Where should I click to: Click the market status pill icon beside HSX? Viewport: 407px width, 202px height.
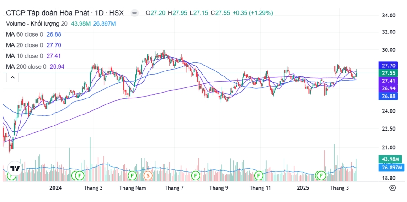(x=134, y=13)
